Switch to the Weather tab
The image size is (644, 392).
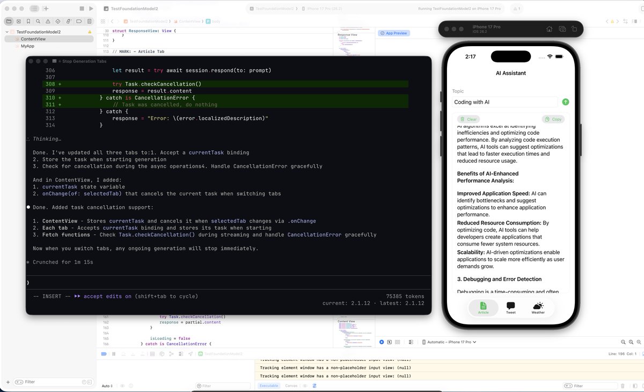538,308
